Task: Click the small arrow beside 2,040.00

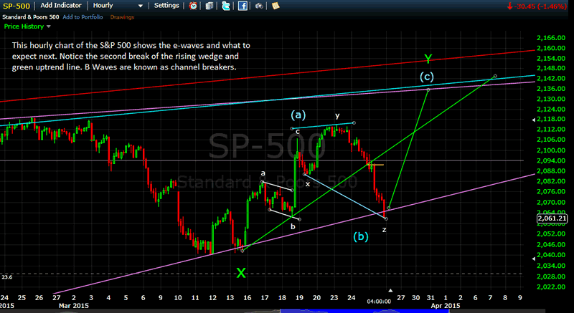Action: tap(534, 259)
